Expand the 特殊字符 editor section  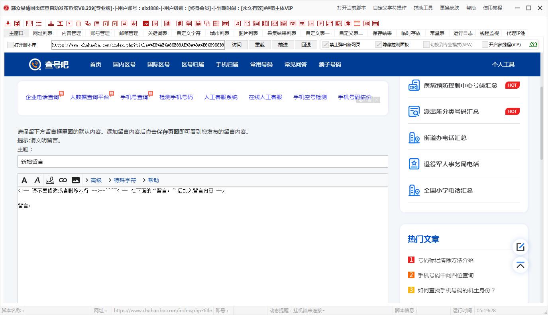(x=122, y=180)
